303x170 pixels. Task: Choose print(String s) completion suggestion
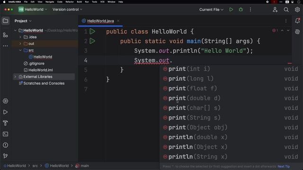(231, 118)
